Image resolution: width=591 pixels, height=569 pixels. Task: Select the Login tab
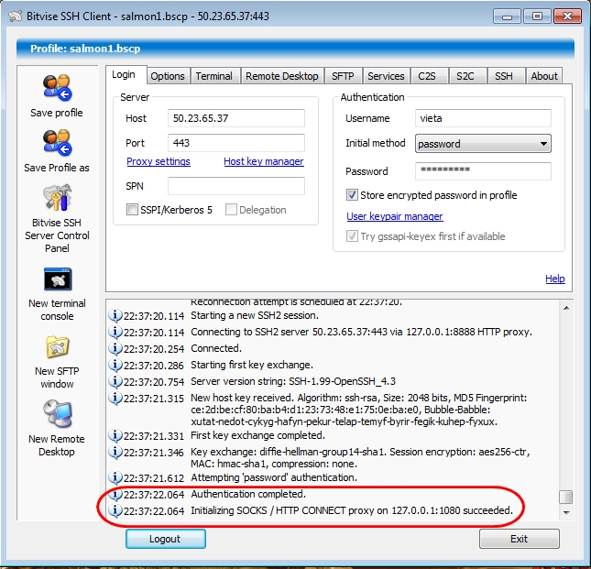(124, 74)
